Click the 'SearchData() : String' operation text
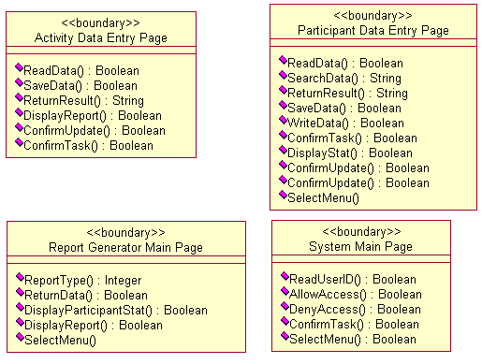The width and height of the screenshot is (482, 364). pyautogui.click(x=344, y=79)
